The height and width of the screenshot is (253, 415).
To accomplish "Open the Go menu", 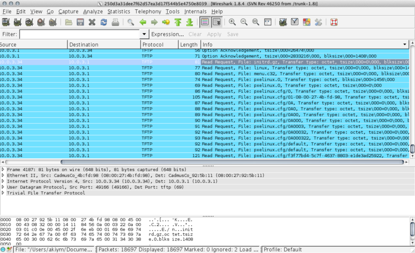I will tap(50, 11).
